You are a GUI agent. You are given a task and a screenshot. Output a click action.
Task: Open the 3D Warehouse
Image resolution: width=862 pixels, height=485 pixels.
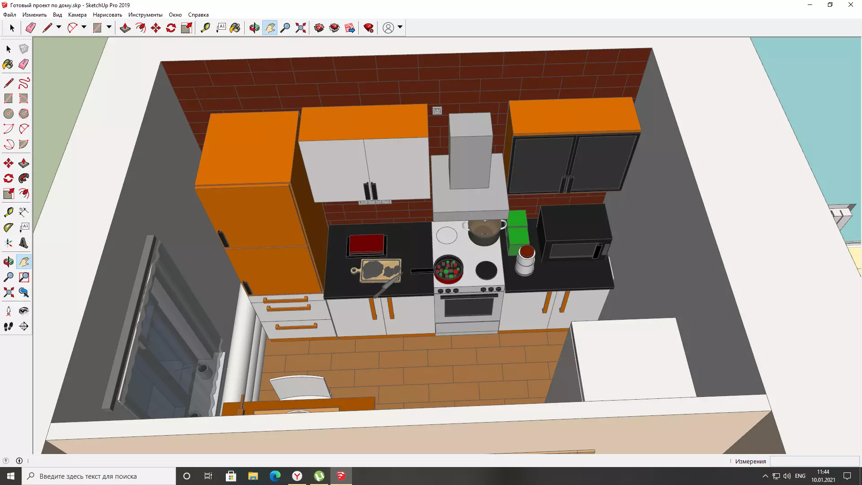319,28
